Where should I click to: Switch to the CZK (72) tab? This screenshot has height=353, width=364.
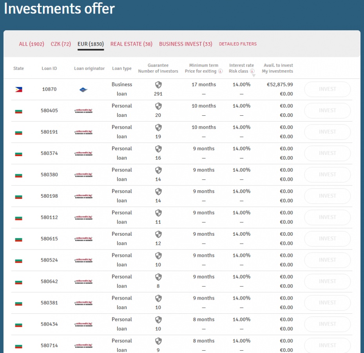click(x=61, y=44)
